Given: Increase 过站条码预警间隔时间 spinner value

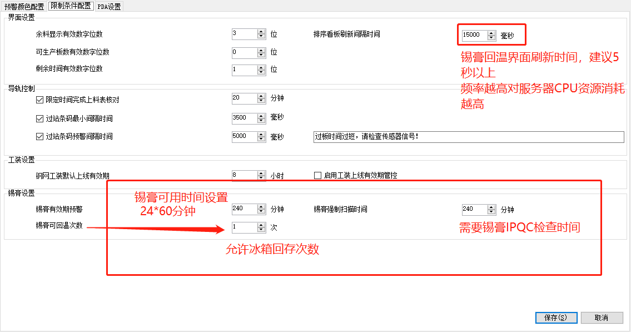Looking at the screenshot, I should 261,134.
